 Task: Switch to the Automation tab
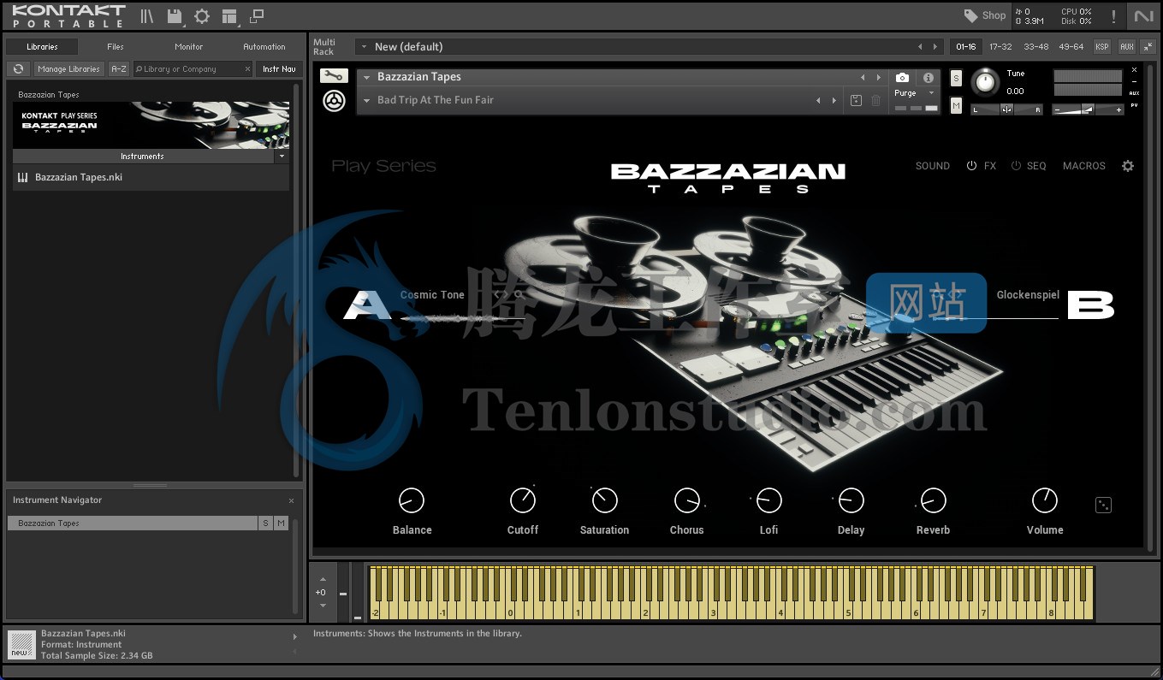(x=264, y=46)
